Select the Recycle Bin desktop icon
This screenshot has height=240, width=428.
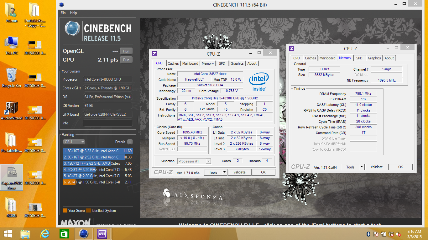[x=12, y=77]
